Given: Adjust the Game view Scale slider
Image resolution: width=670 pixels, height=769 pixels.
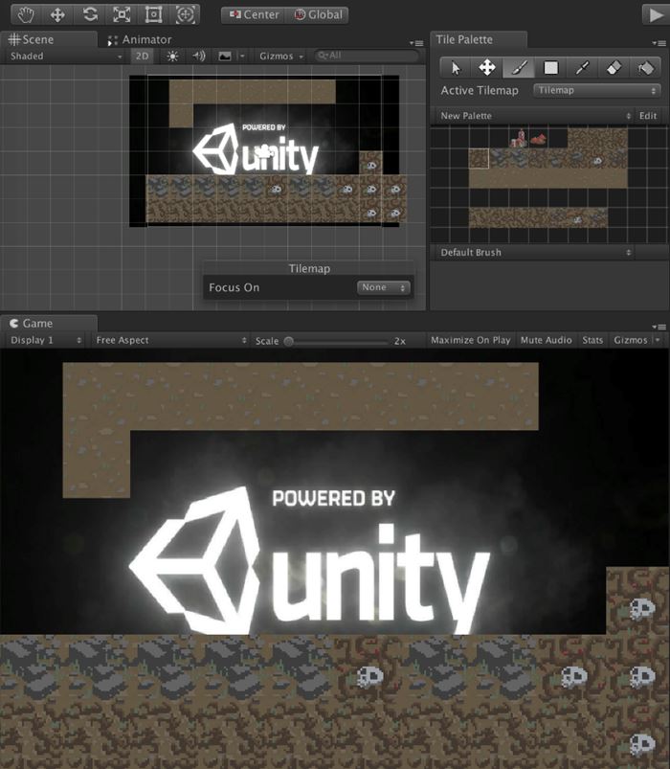Looking at the screenshot, I should (x=289, y=341).
